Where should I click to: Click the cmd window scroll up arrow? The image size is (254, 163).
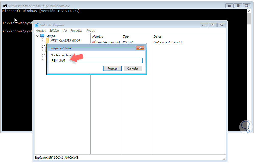tap(249, 11)
